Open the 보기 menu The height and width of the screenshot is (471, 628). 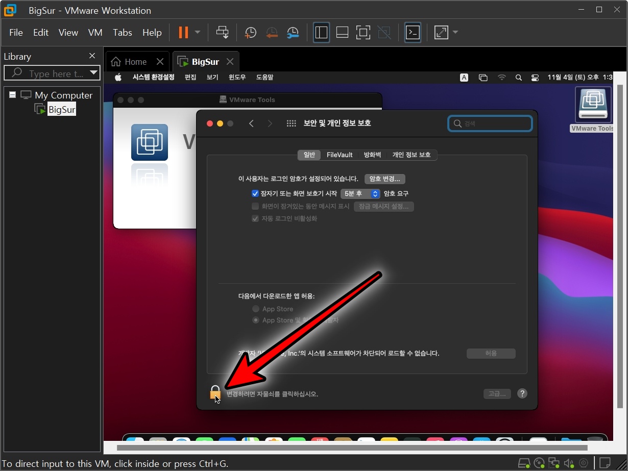coord(212,78)
